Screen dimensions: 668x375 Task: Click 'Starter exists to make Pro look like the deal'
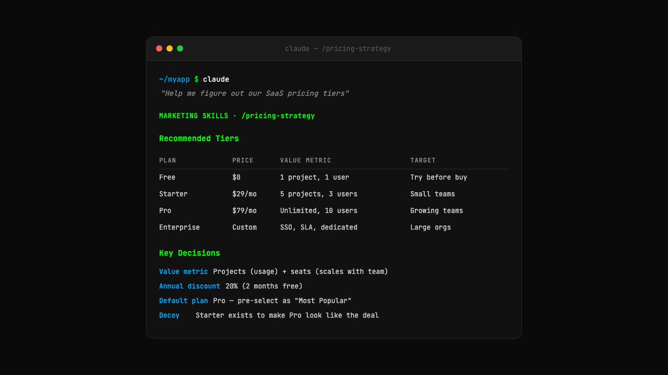(x=287, y=315)
